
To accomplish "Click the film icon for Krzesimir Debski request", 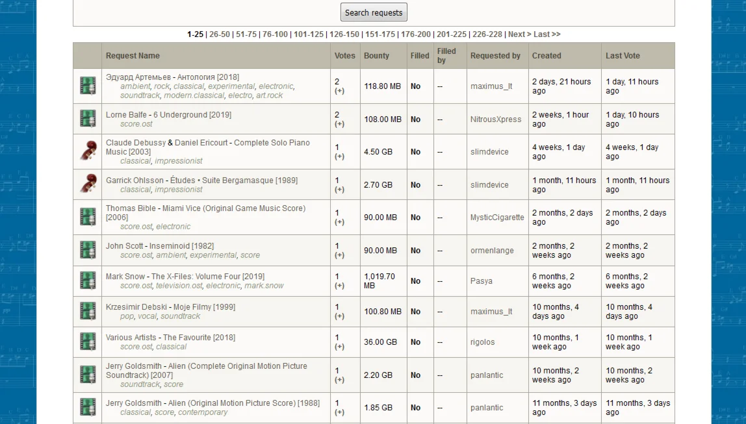I will click(x=88, y=312).
